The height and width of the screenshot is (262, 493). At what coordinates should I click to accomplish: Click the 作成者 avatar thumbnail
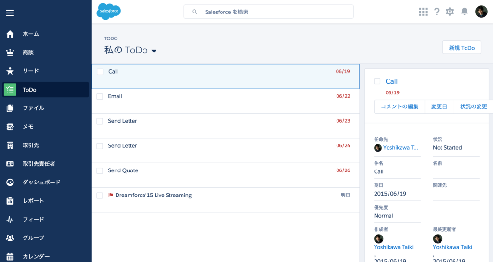[x=378, y=239]
